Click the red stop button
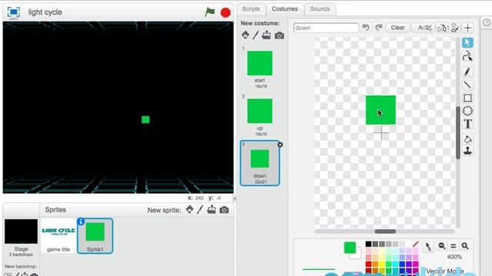The height and width of the screenshot is (276, 492). [225, 12]
